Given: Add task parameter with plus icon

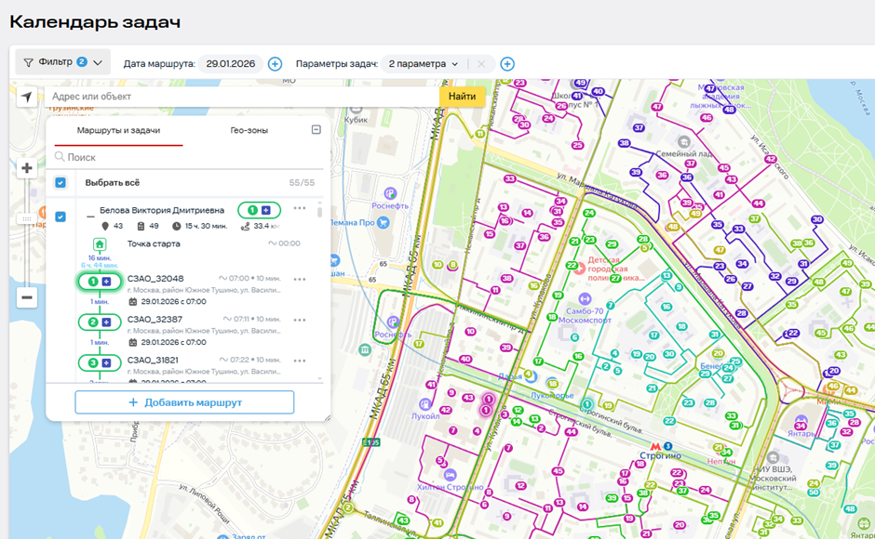Looking at the screenshot, I should pyautogui.click(x=507, y=63).
